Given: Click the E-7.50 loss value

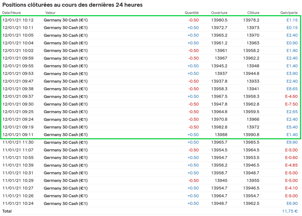Looking at the screenshot, I should pos(291,104).
